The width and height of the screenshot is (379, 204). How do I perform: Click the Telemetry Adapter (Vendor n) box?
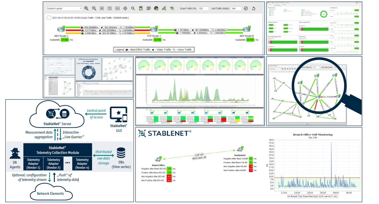click(82, 164)
